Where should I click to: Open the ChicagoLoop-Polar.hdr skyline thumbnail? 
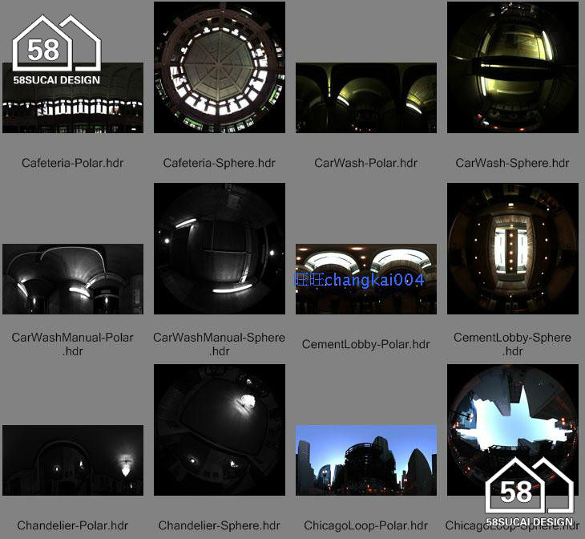[366, 460]
